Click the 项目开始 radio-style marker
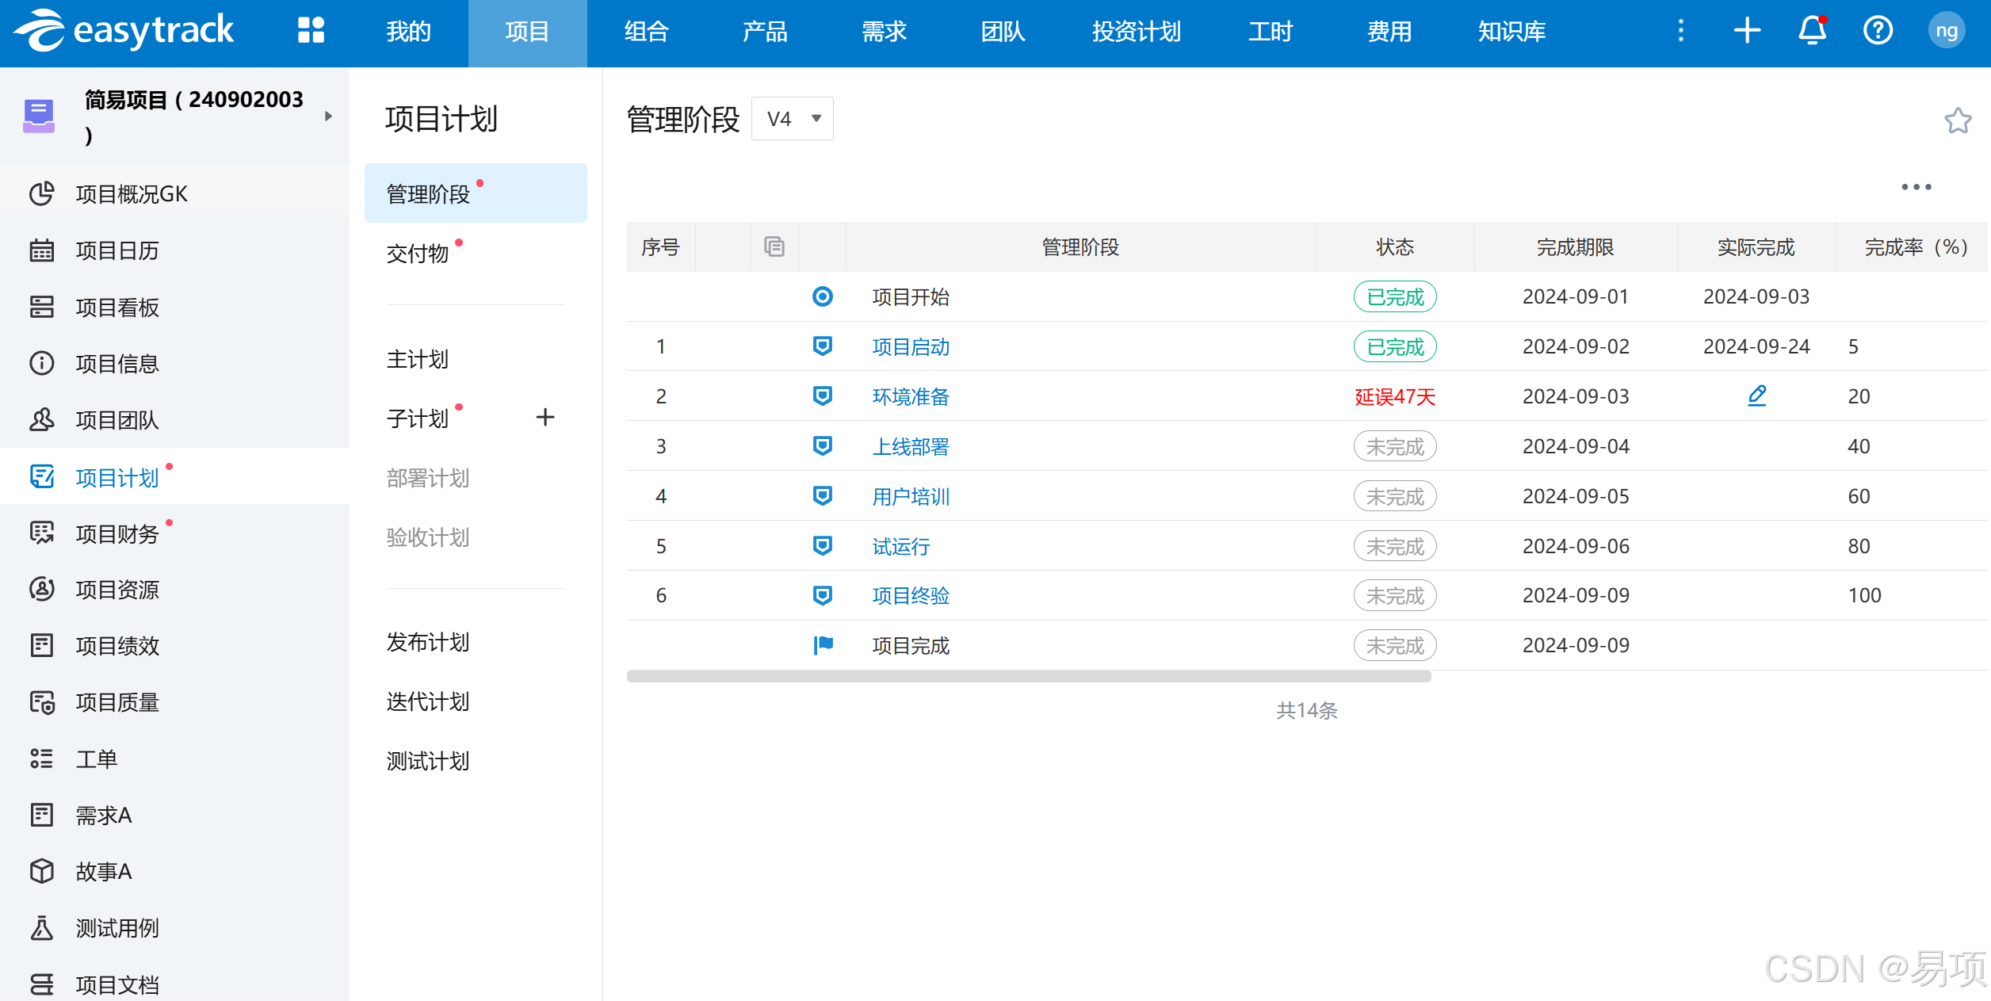The height and width of the screenshot is (1001, 1991). (823, 296)
